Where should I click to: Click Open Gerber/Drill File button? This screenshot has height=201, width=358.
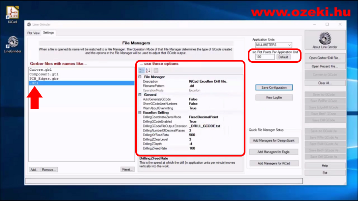[x=323, y=58]
